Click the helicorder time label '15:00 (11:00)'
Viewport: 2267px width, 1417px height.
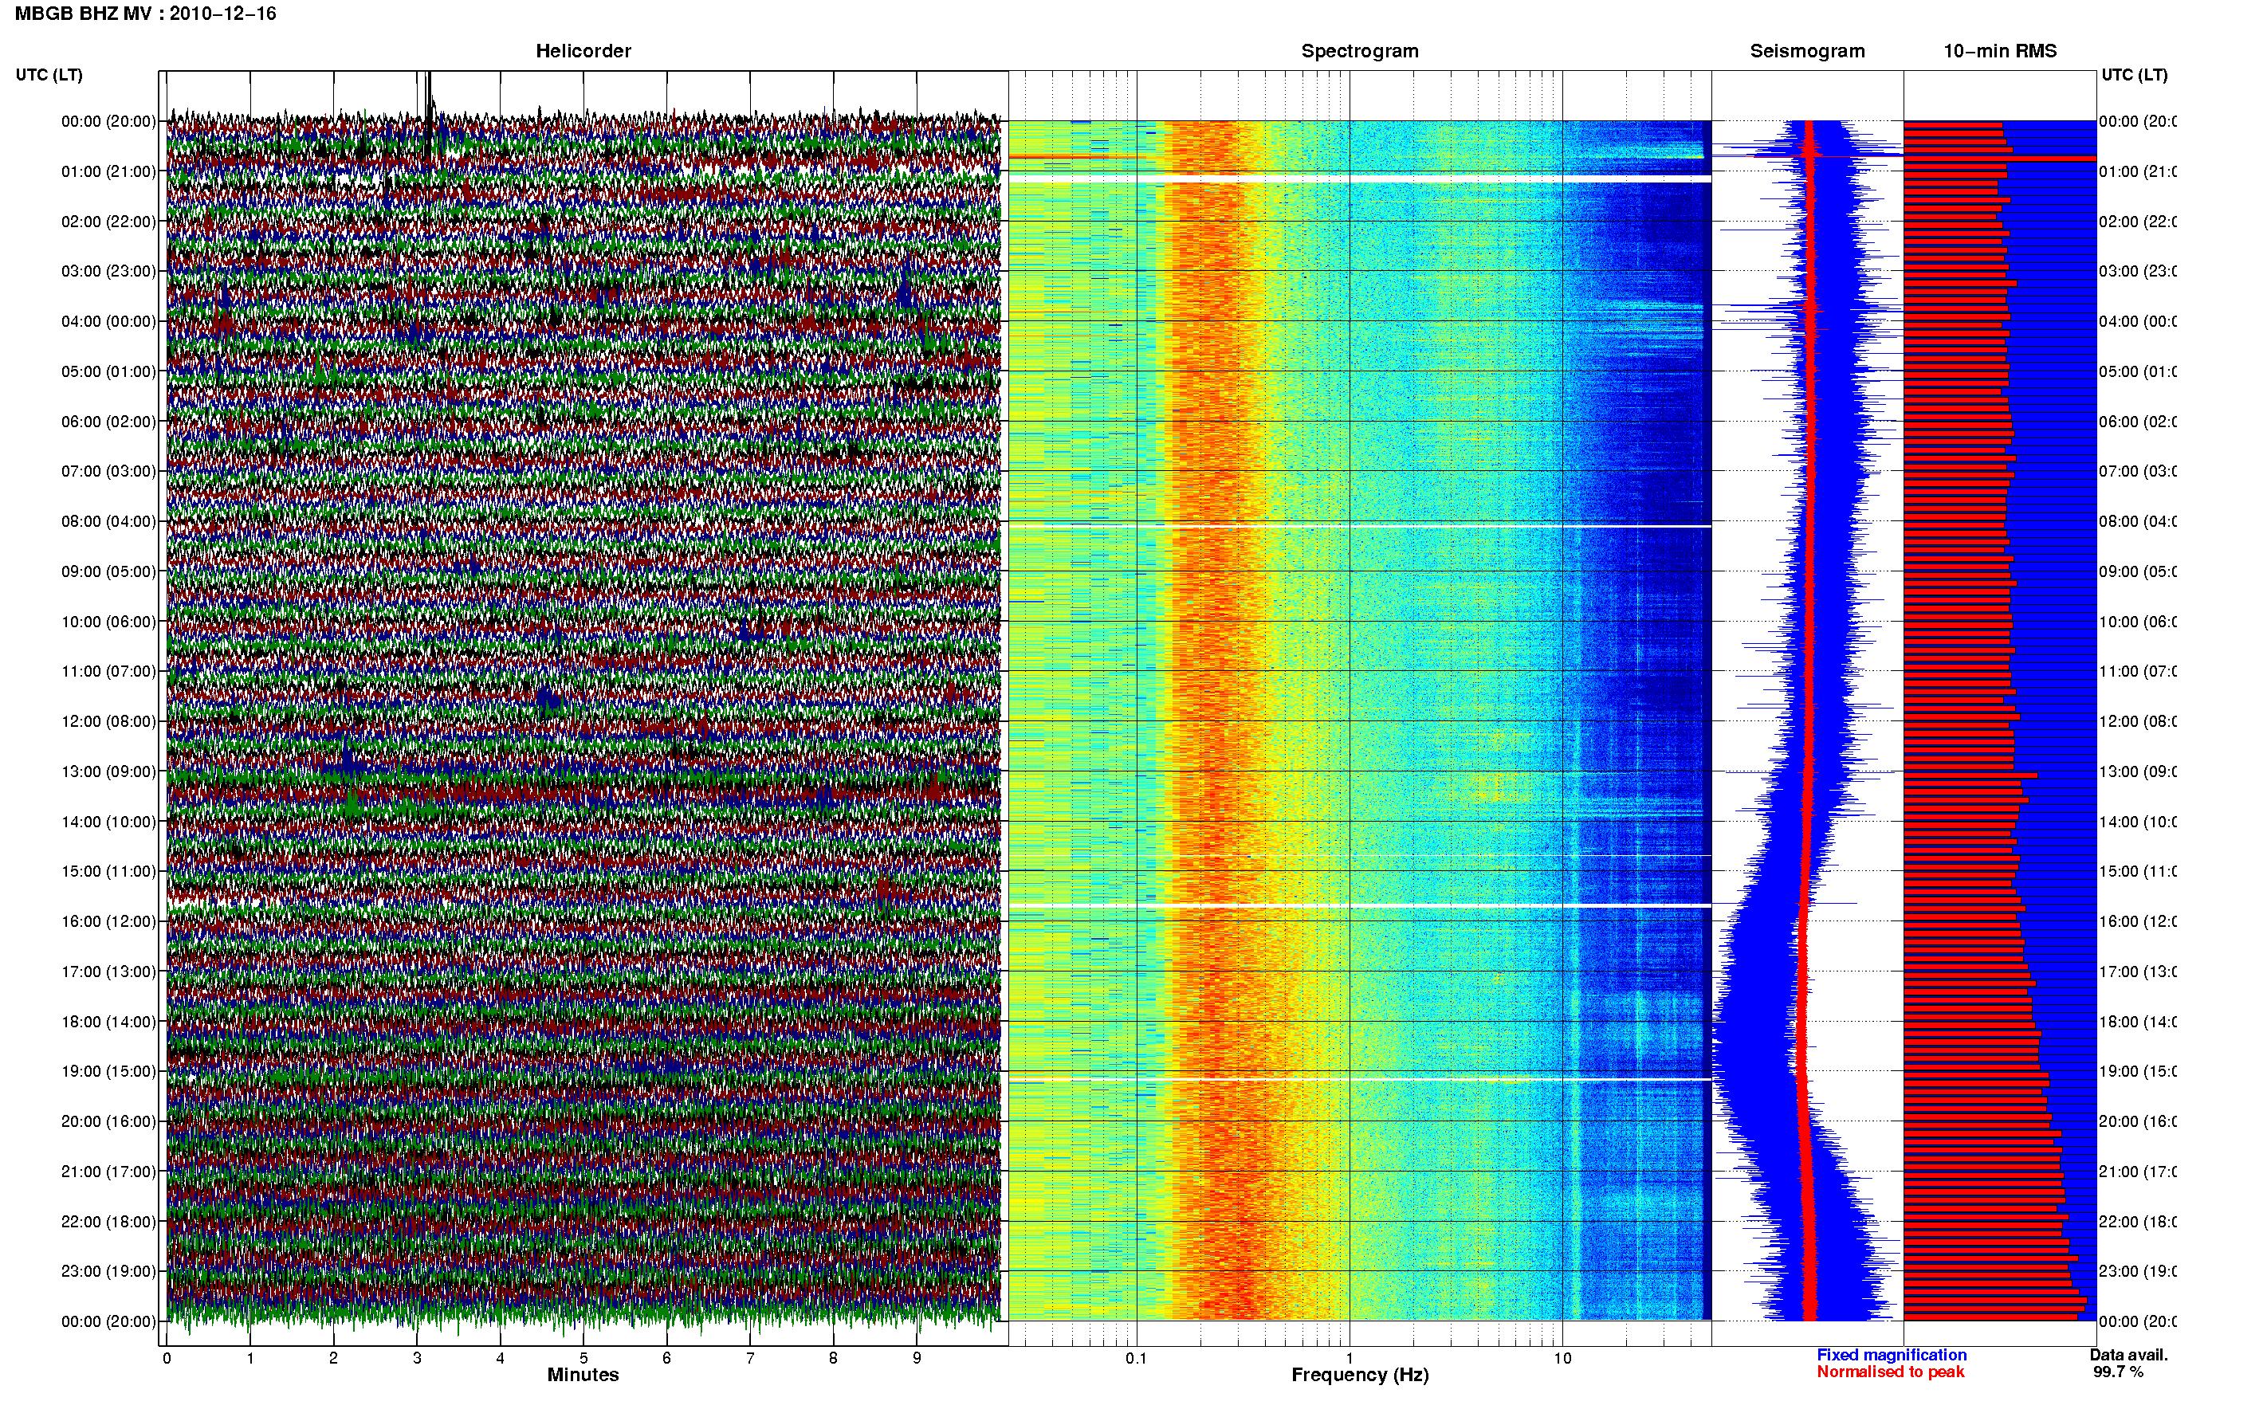108,870
